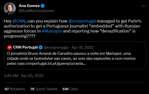149x94 pixels.
Task: Open the #Mariupol hashtag
Action: click(x=52, y=31)
